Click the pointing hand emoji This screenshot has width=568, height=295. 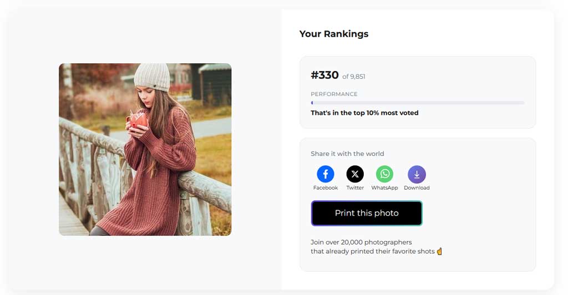pos(439,251)
